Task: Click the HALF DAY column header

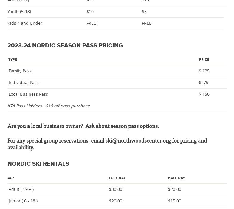Action: (176, 178)
